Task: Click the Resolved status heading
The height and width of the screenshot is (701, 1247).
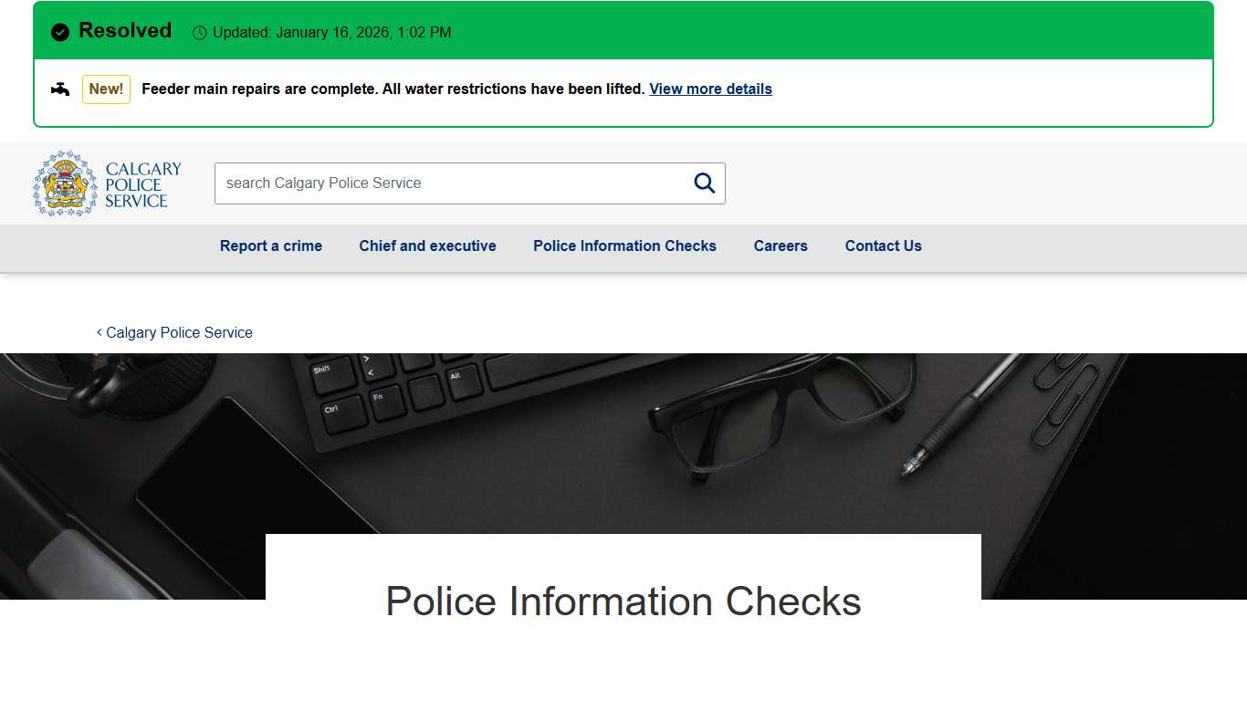Action: (x=124, y=30)
